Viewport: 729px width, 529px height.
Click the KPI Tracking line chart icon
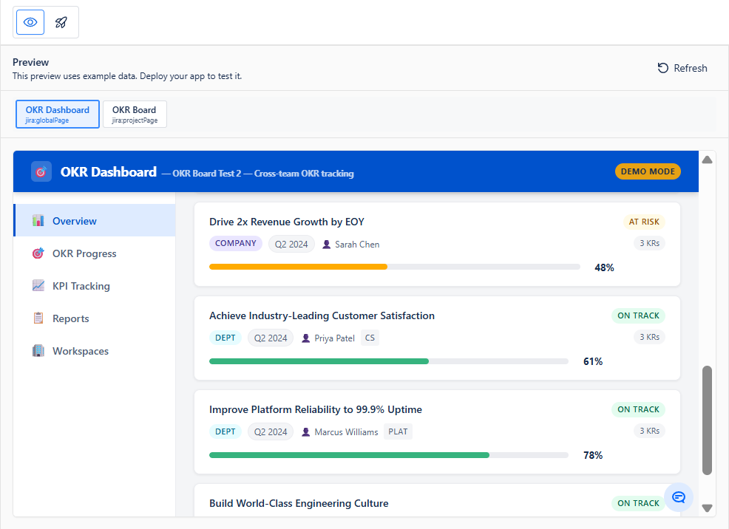pos(38,286)
